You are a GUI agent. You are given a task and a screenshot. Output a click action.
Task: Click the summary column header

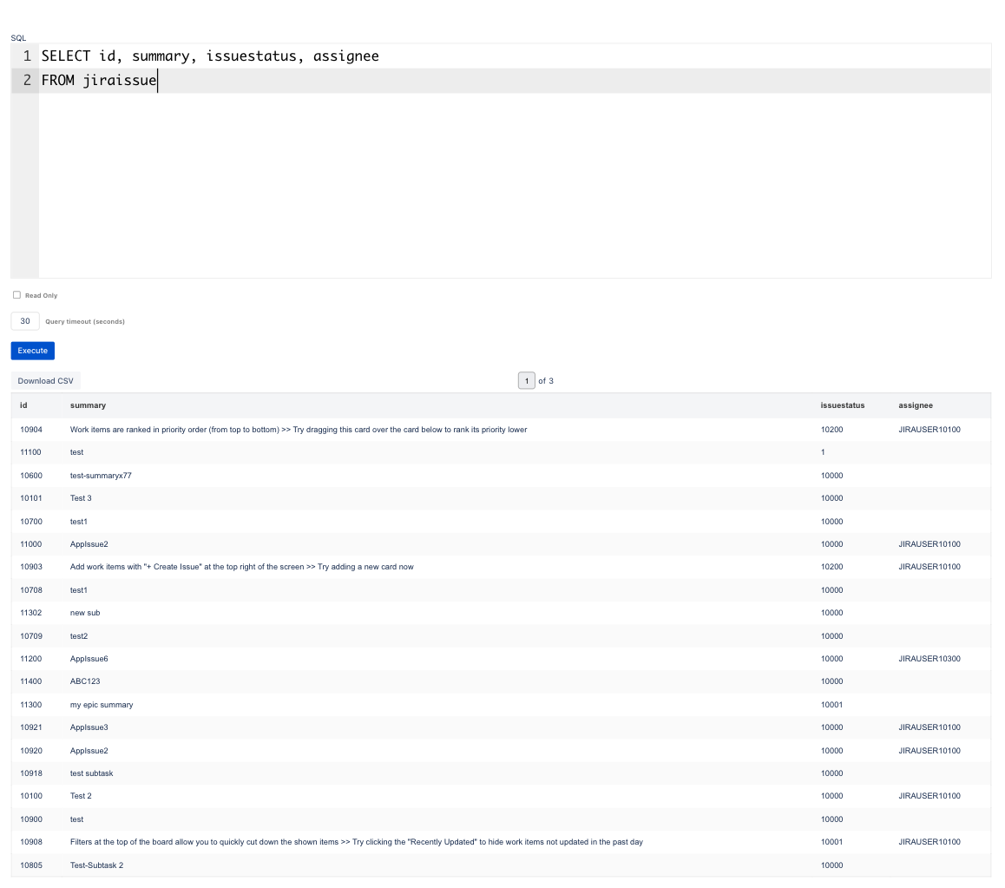click(88, 405)
